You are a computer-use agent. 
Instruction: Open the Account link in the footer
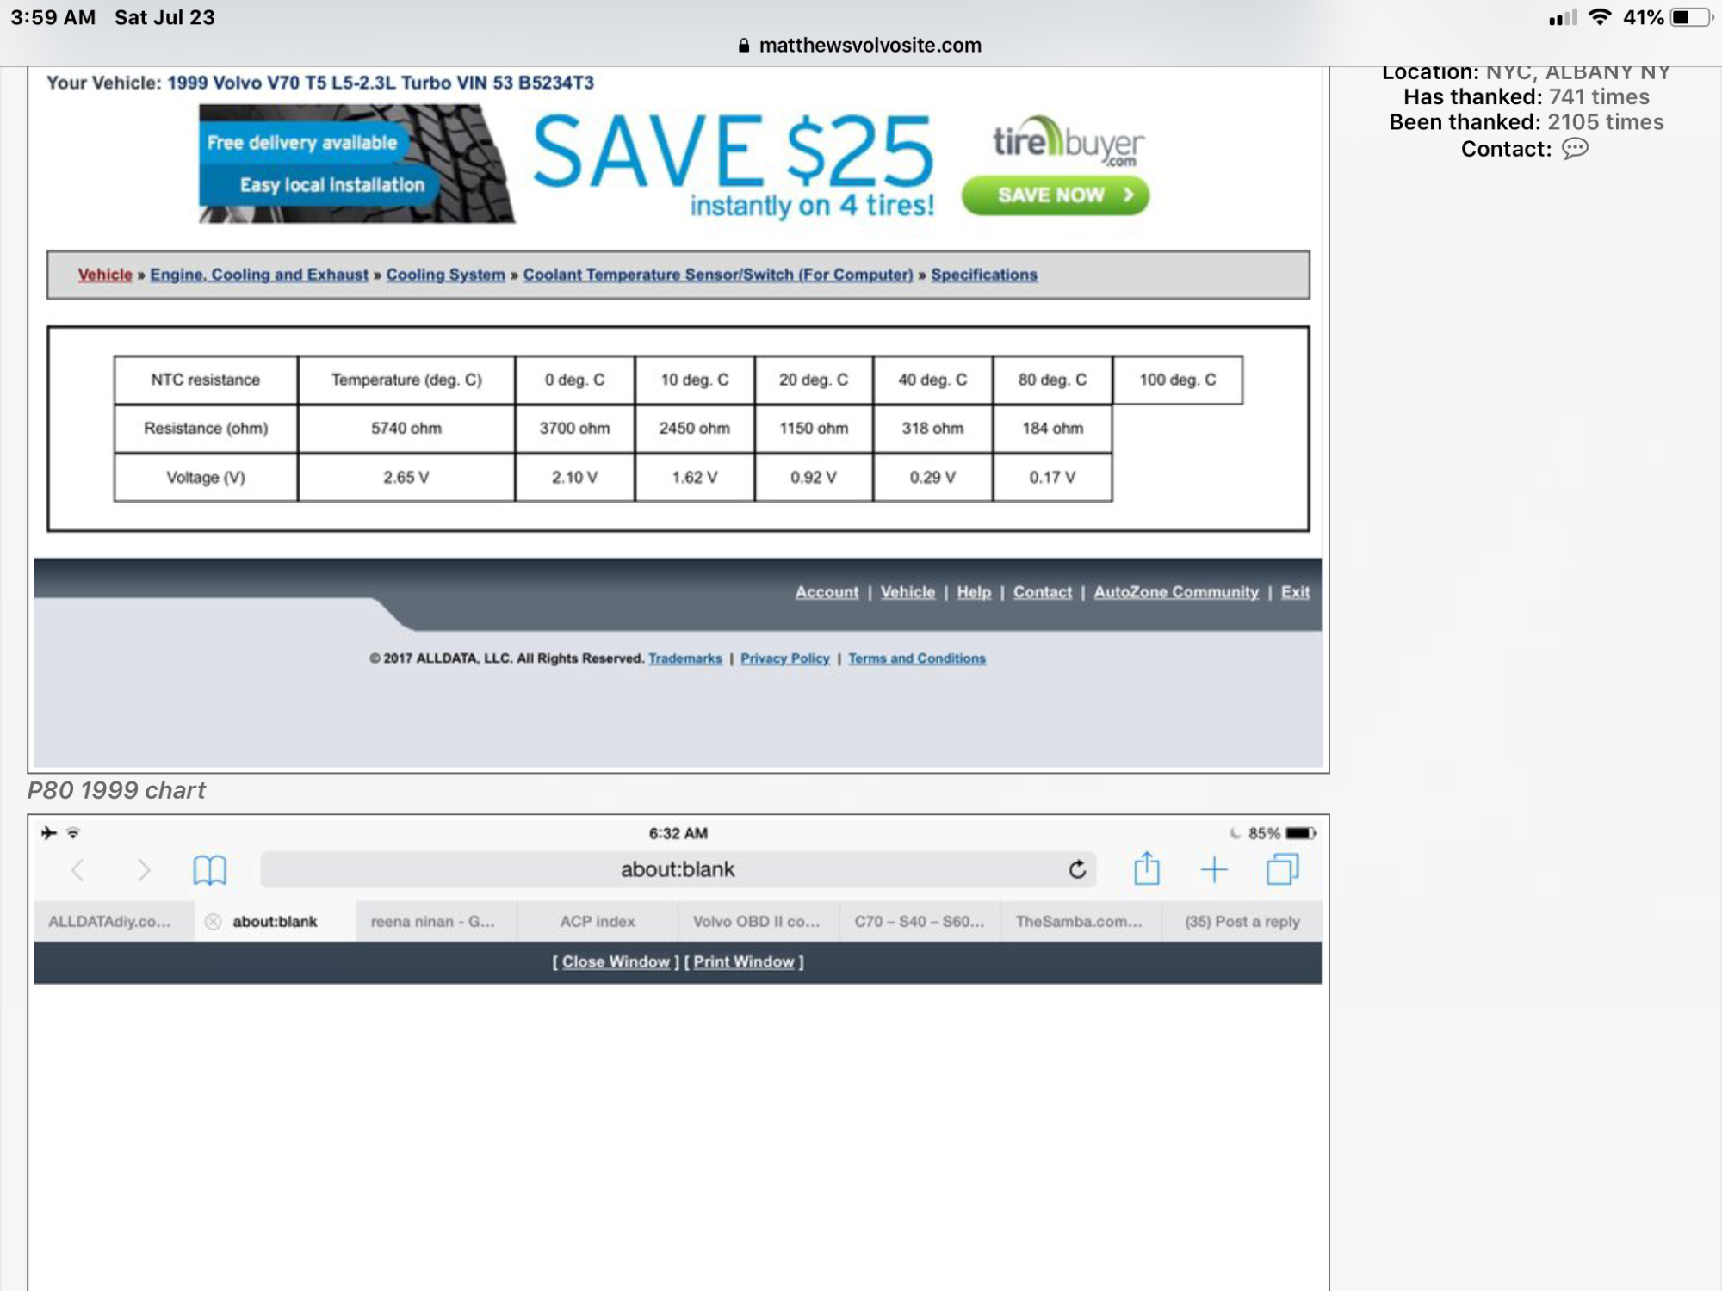click(826, 592)
